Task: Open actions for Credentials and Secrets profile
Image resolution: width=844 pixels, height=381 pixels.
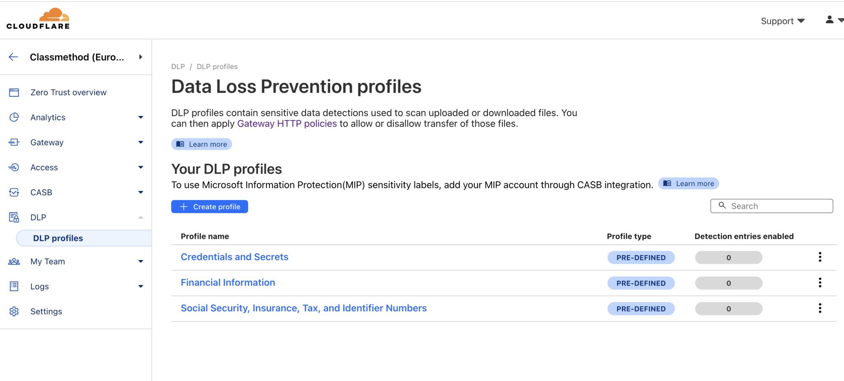Action: click(820, 257)
